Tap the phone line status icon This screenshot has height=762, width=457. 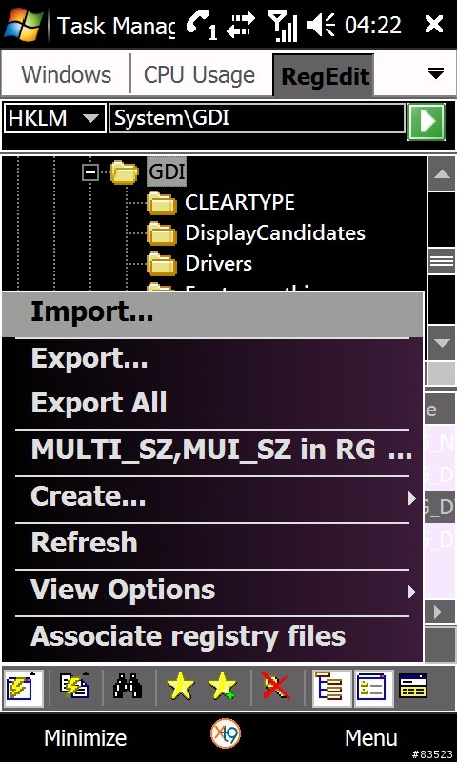click(x=201, y=25)
